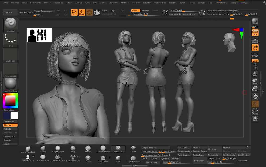Select the Layer brush
Screen dimensions: 266x167
tap(133, 149)
